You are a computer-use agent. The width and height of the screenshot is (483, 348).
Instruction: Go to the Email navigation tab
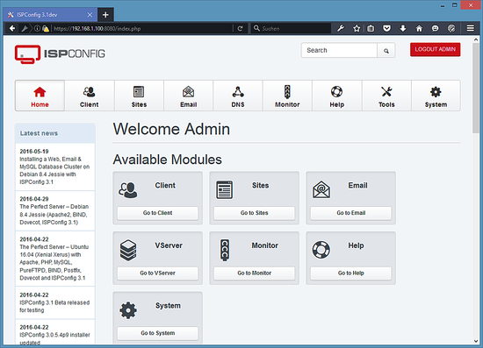tap(188, 96)
